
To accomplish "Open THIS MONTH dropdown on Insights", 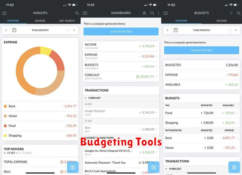I will [x=40, y=30].
